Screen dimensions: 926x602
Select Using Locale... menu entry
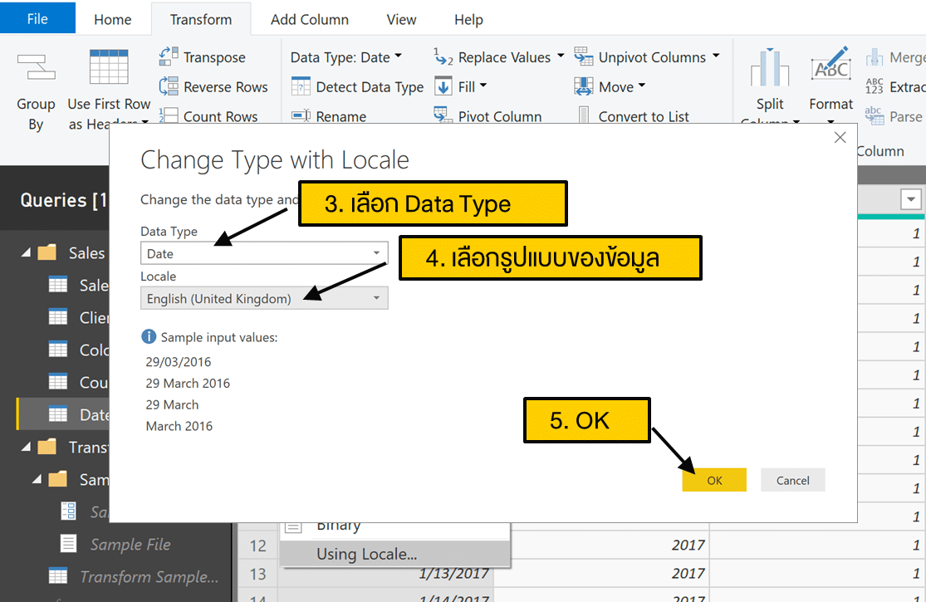[366, 554]
